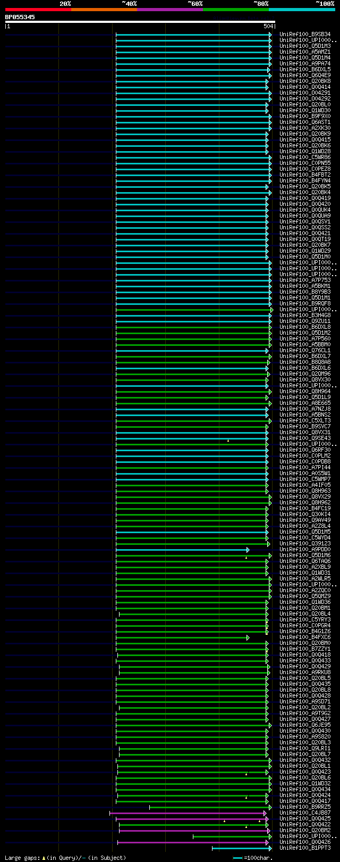Click the cyan ~100% identity legend swatch
This screenshot has width=340, height=862.
pyautogui.click(x=302, y=10)
